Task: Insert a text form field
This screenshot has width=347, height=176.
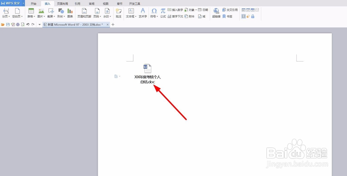Action: point(244,10)
